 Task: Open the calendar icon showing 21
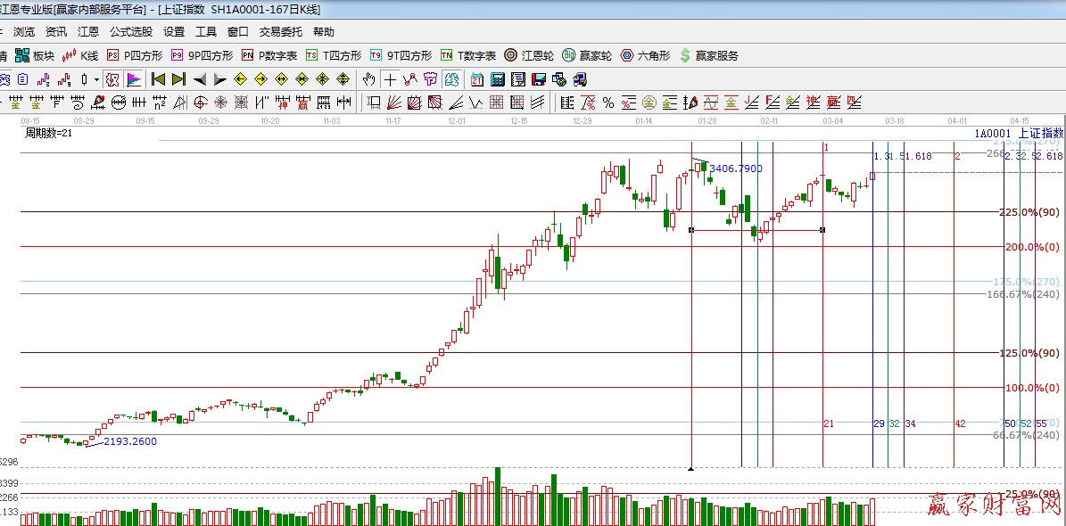tap(477, 79)
